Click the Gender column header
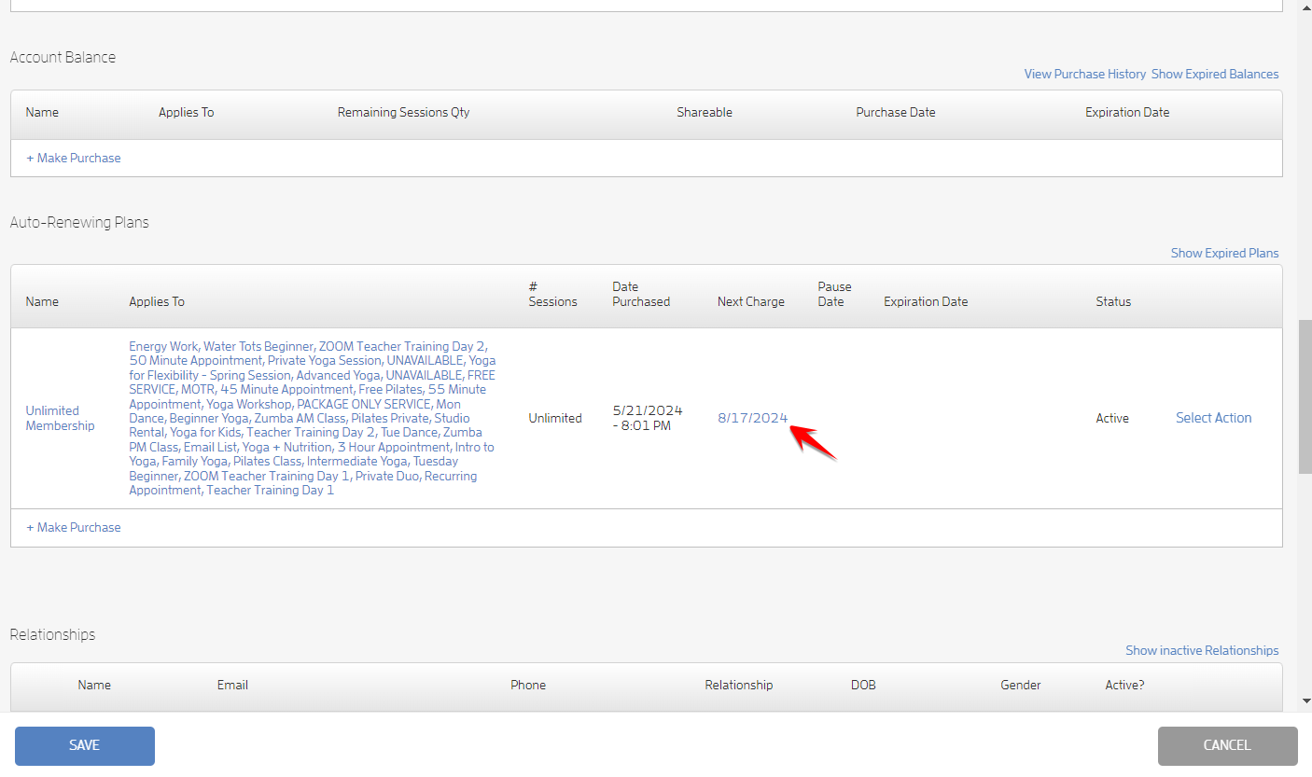The image size is (1312, 777). [1021, 685]
